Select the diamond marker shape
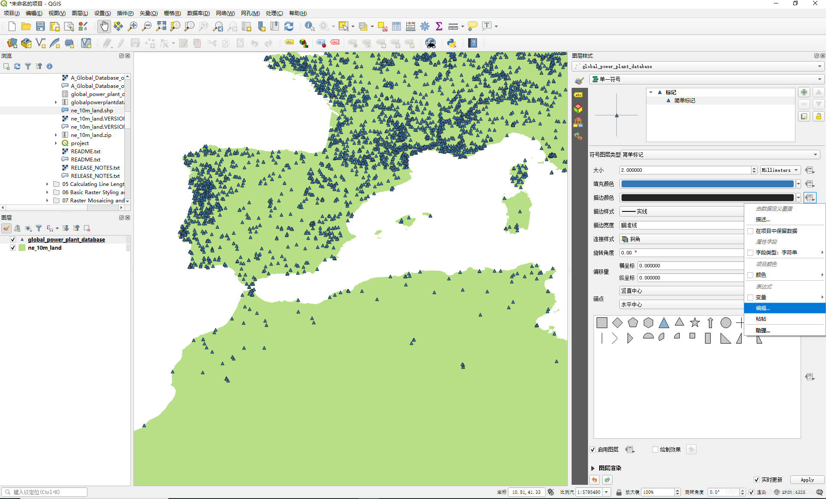This screenshot has width=826, height=499. coord(617,322)
